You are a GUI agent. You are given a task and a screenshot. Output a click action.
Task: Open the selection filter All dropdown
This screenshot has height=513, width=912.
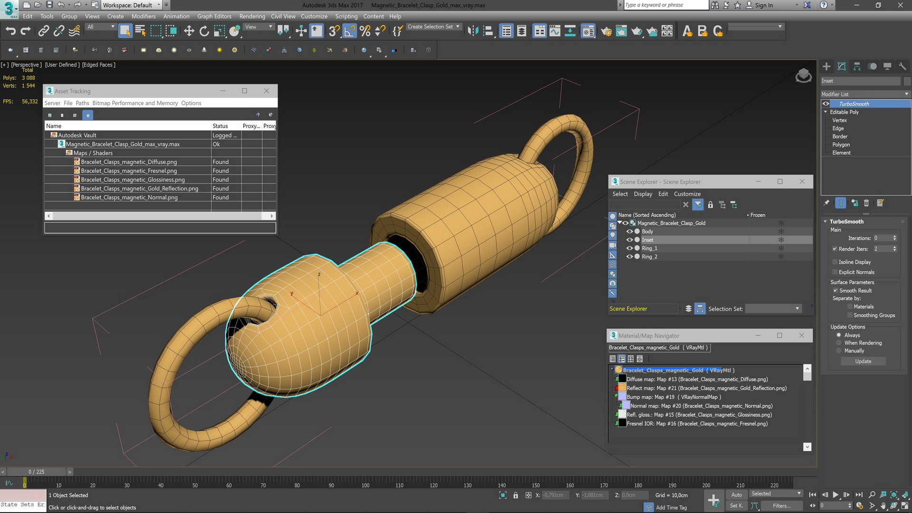point(101,27)
